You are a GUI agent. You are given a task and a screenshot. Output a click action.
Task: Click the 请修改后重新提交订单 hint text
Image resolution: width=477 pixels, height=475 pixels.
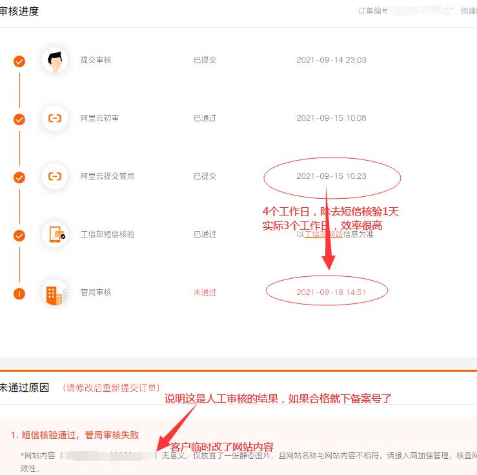112,388
